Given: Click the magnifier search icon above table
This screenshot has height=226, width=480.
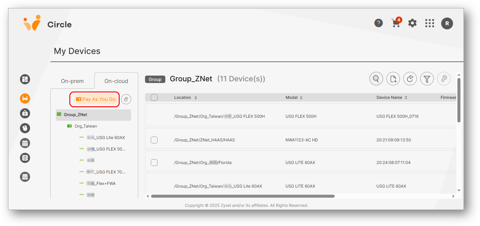Looking at the screenshot, I should tap(376, 79).
